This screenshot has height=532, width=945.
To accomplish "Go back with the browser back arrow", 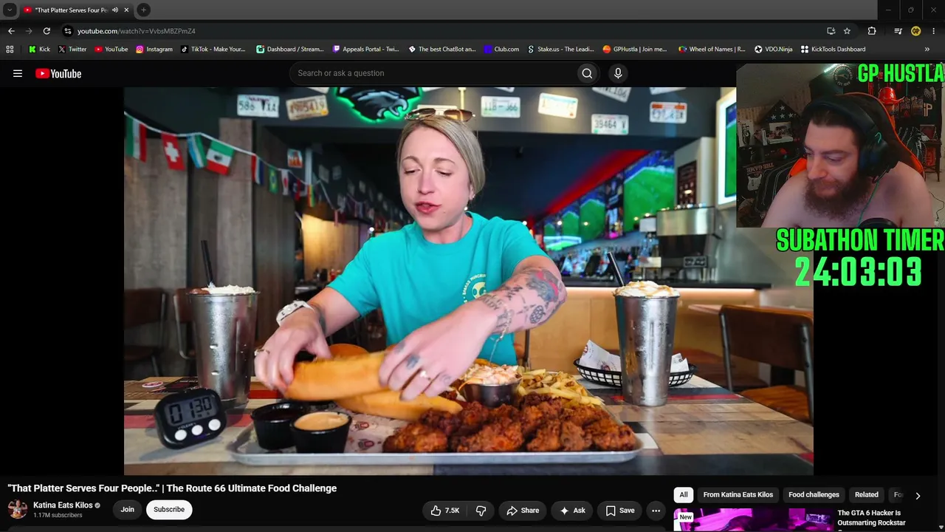I will point(11,31).
